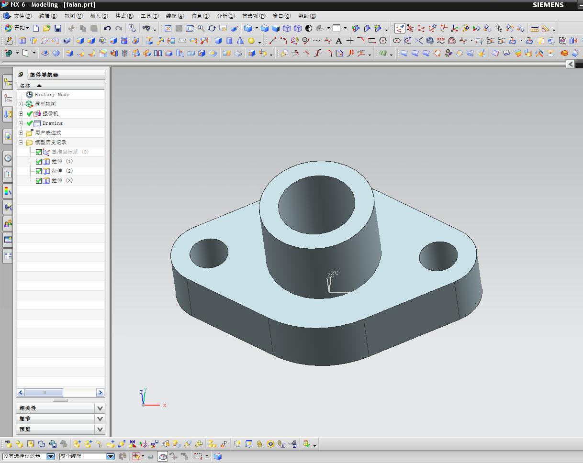Image resolution: width=583 pixels, height=463 pixels.
Task: Click the New file icon
Action: pos(36,28)
